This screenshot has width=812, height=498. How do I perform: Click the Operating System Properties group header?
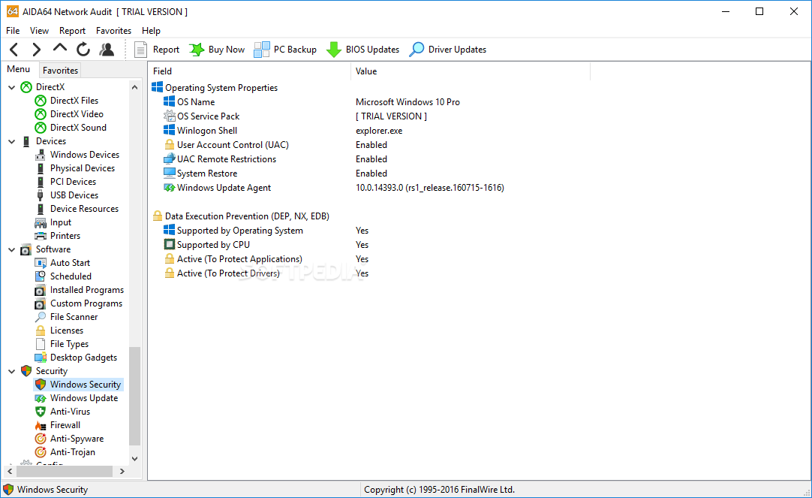[x=215, y=88]
